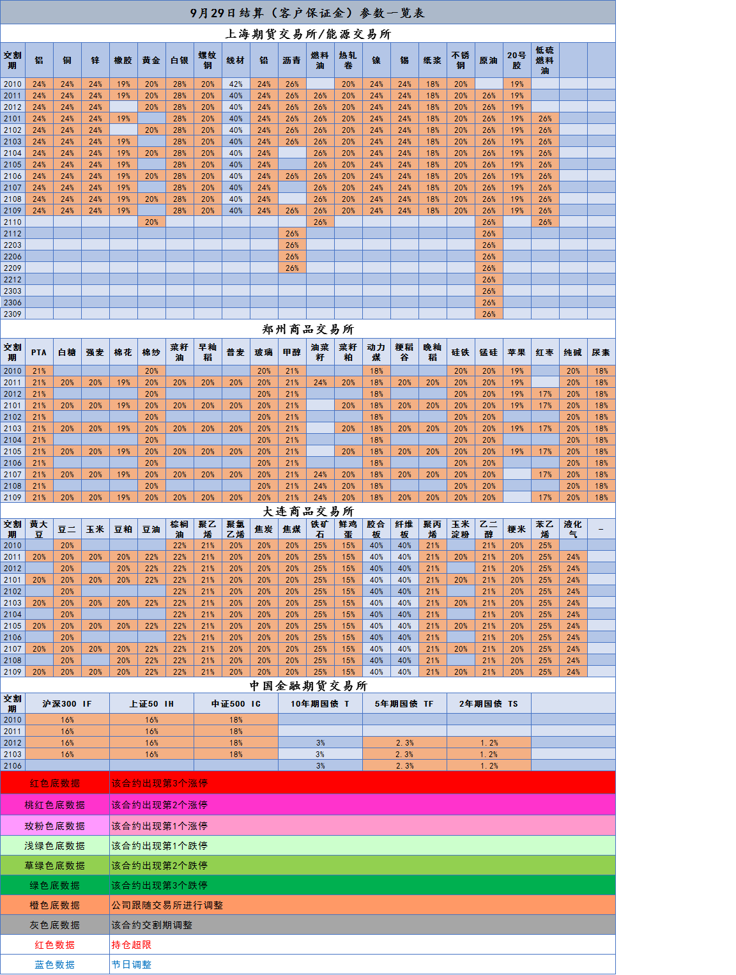Click the 低硫燃料油 column header
This screenshot has height=975, width=736.
coord(545,61)
